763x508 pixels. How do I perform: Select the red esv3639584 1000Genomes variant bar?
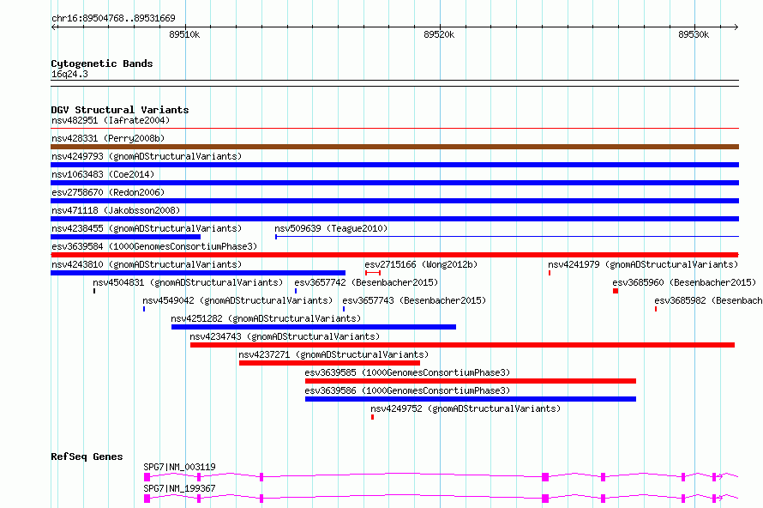394,255
